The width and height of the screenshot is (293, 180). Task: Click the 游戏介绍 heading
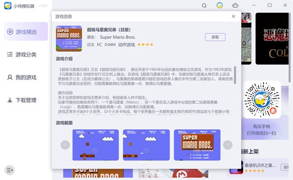tap(64, 59)
